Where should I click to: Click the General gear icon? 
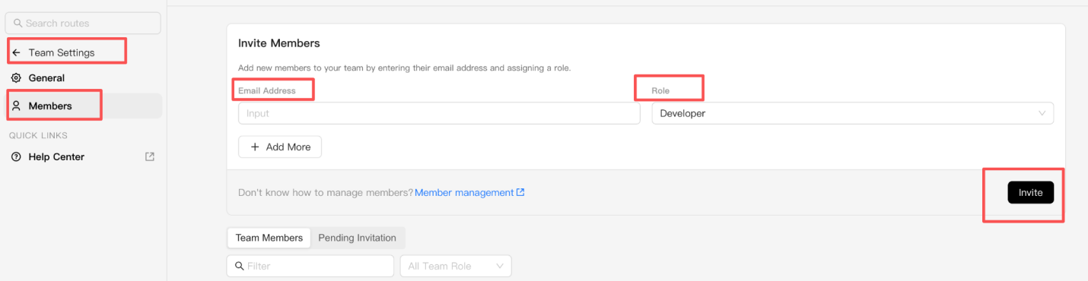tap(16, 78)
